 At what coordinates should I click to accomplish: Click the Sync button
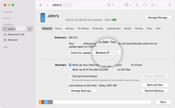tap(163, 102)
